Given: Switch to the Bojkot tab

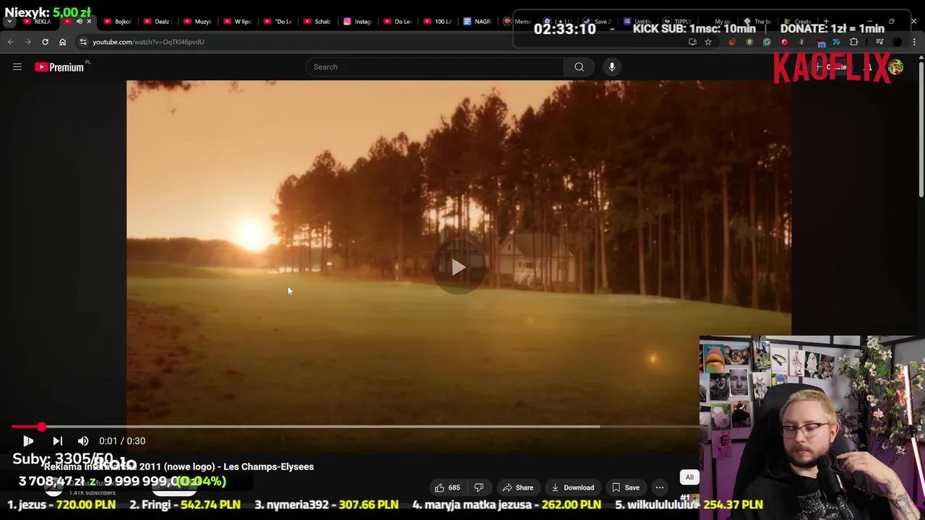Looking at the screenshot, I should point(117,22).
